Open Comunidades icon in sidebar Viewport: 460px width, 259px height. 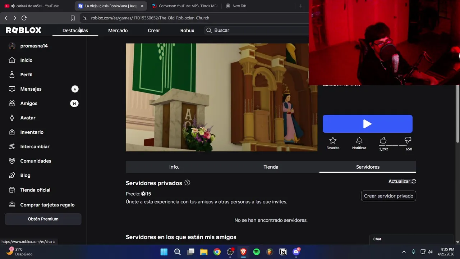(x=12, y=161)
